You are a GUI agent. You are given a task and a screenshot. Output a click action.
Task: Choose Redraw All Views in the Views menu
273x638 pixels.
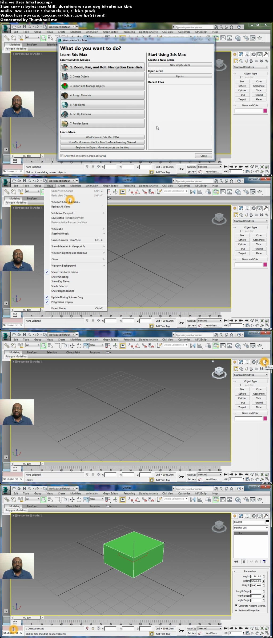(x=76, y=207)
